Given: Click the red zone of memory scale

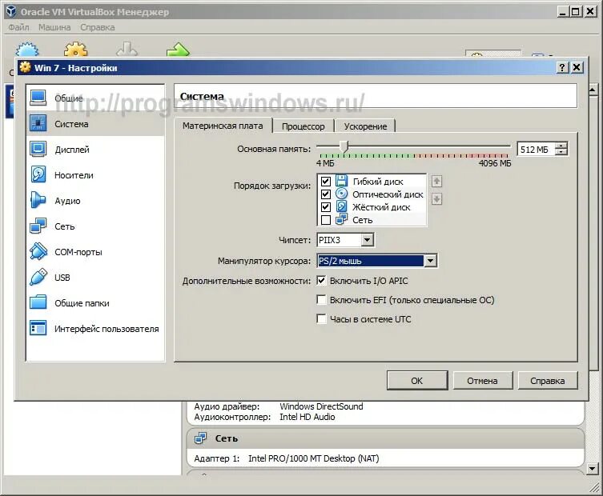Looking at the screenshot, I should 490,156.
